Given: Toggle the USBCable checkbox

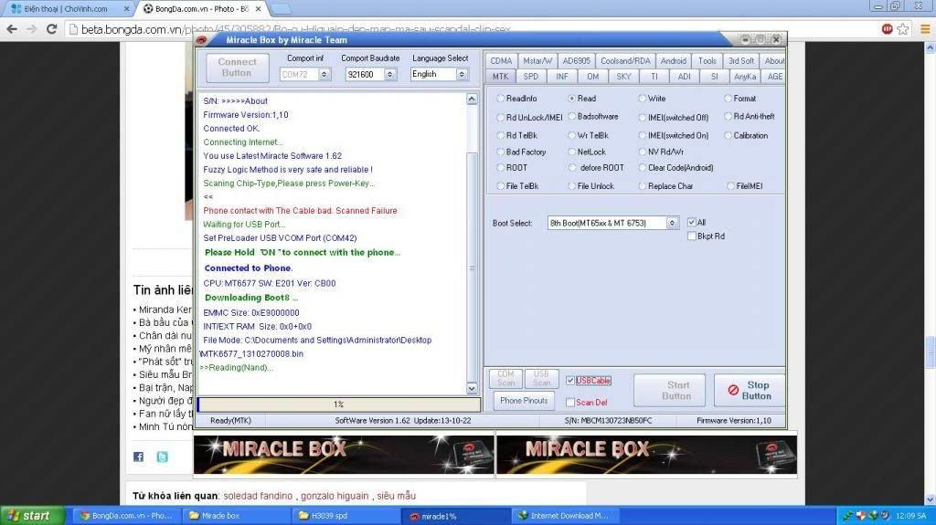Looking at the screenshot, I should pos(570,381).
